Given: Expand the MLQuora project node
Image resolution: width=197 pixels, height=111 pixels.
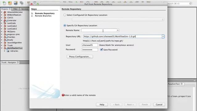Looking at the screenshot, I should pos(2,31).
